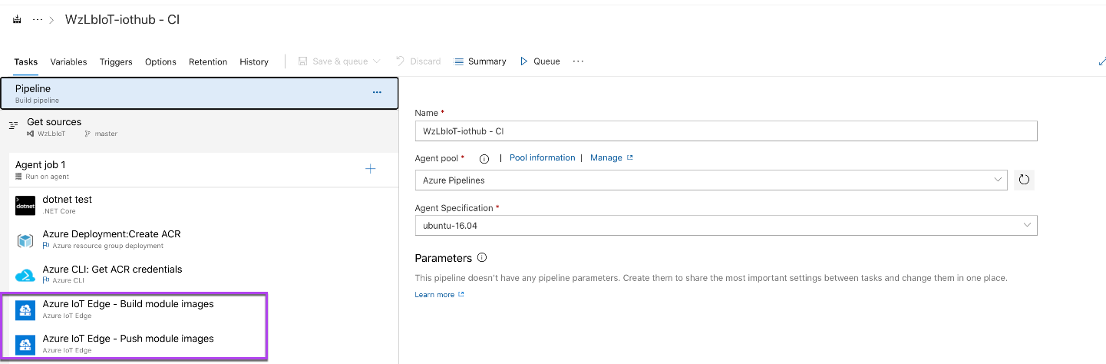
Task: Switch to the Variables tab
Action: [68, 61]
